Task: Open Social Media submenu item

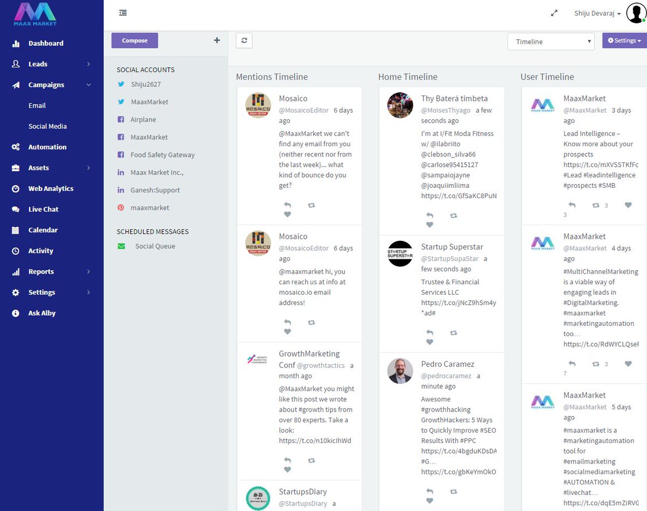Action: click(x=47, y=126)
